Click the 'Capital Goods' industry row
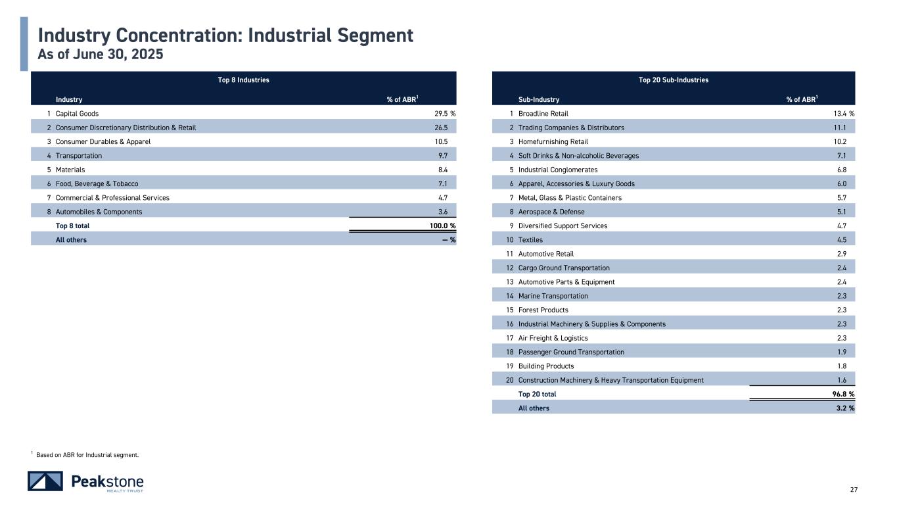 click(x=77, y=114)
